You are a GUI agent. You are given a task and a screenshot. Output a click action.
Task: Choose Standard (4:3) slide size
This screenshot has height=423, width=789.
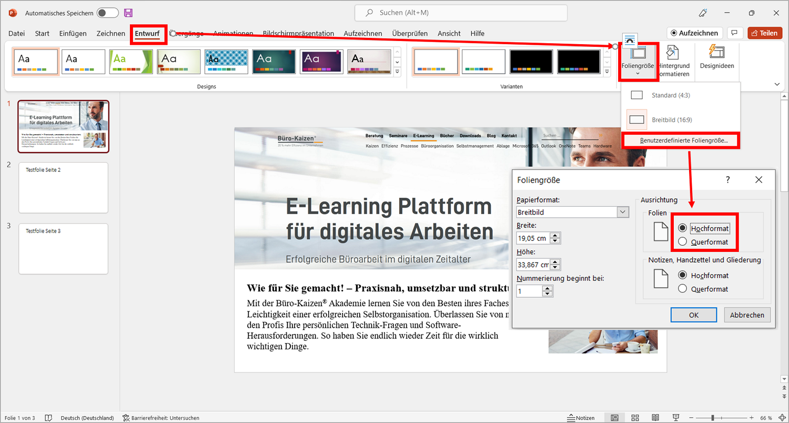tap(681, 95)
